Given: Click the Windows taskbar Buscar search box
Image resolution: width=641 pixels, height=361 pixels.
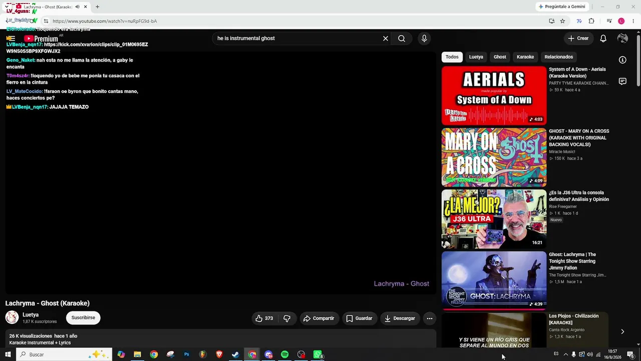Looking at the screenshot, I should [x=63, y=354].
